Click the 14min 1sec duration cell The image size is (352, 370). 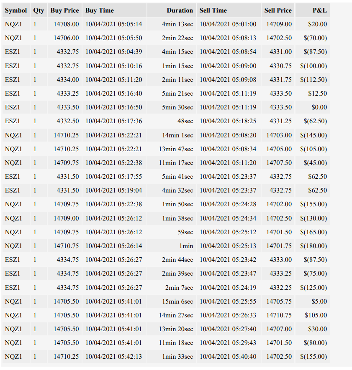(172, 135)
